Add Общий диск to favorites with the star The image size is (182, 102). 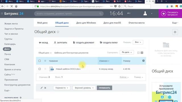point(58,32)
